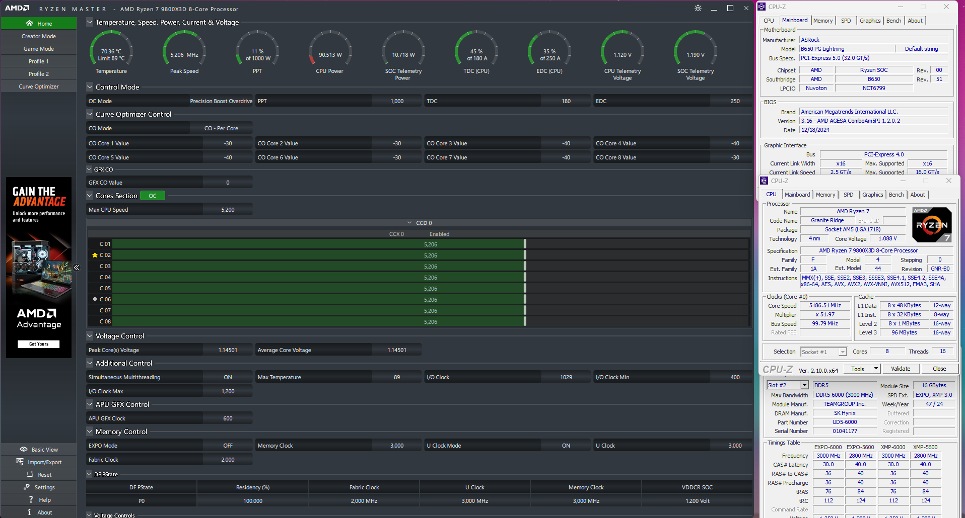Click the bug report icon in title bar
Viewport: 965px width, 518px height.
[698, 8]
